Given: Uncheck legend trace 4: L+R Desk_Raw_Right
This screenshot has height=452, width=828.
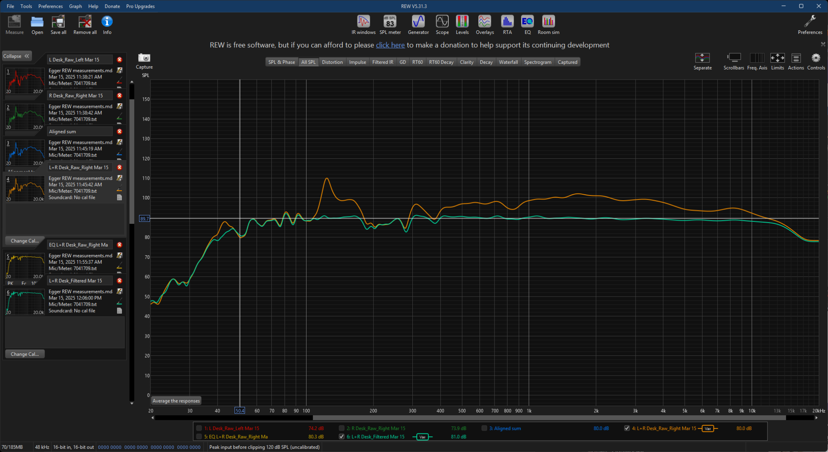Looking at the screenshot, I should [x=627, y=428].
